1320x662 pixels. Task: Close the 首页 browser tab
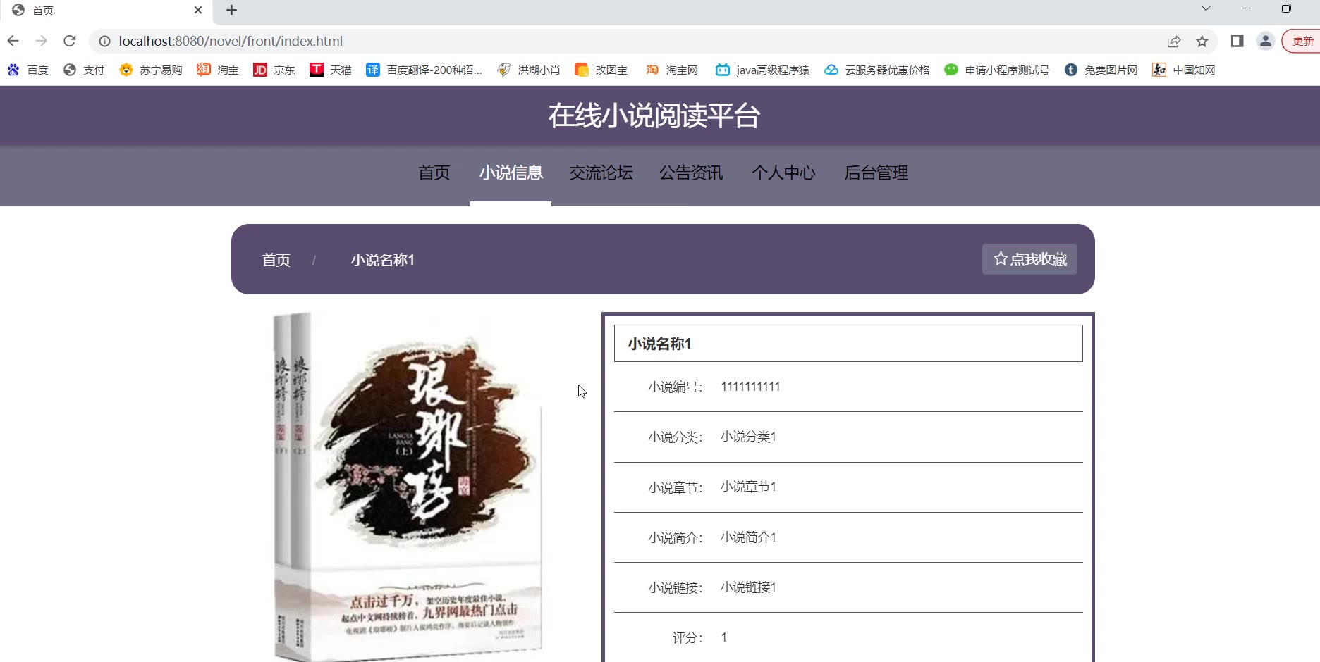coord(198,10)
